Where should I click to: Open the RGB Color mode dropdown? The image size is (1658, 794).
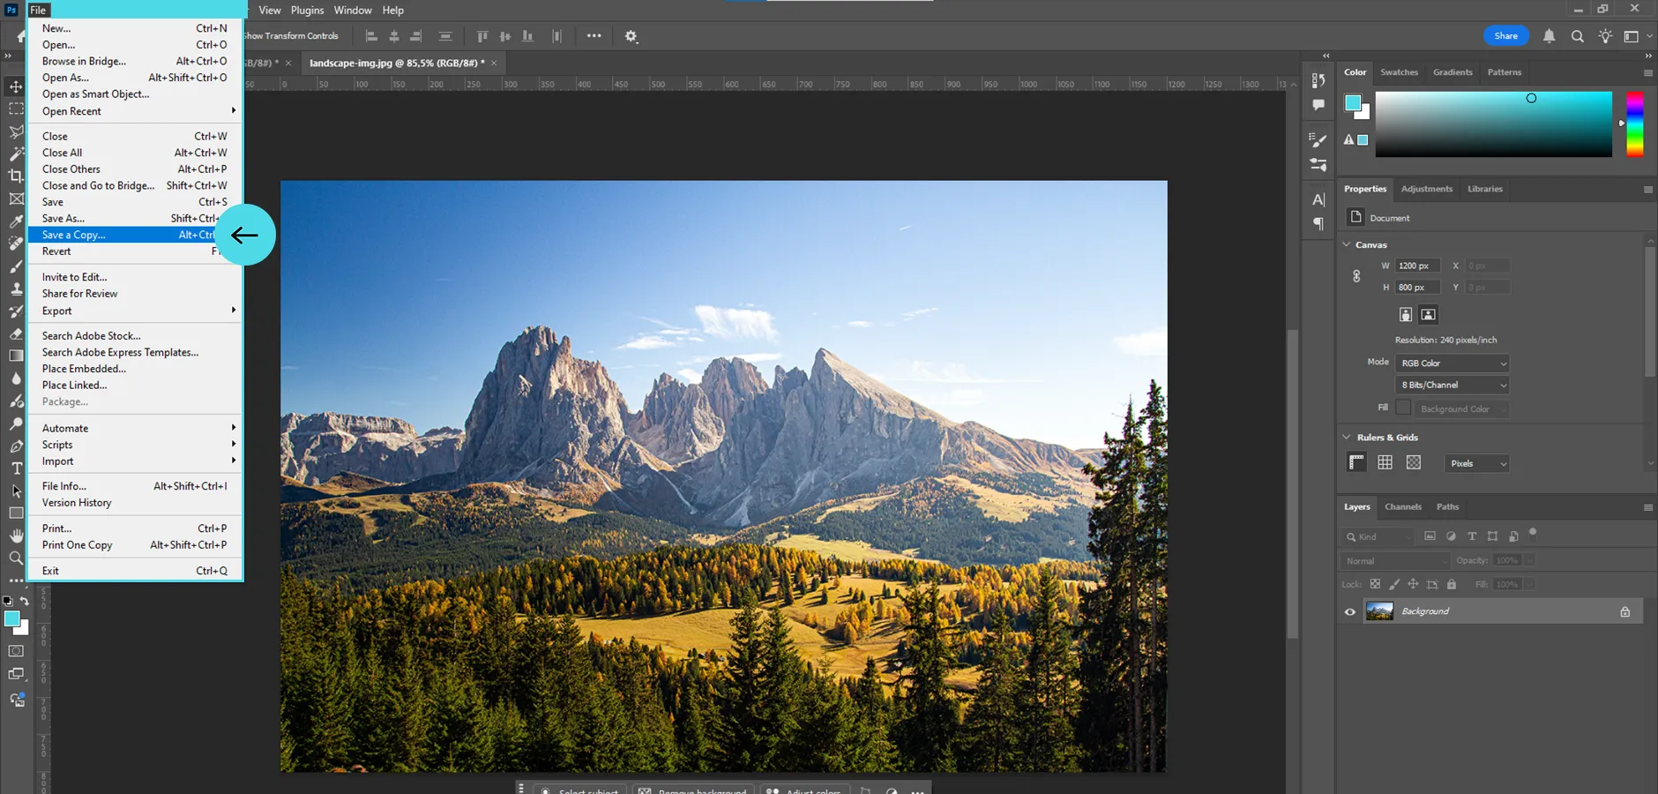pos(1453,363)
